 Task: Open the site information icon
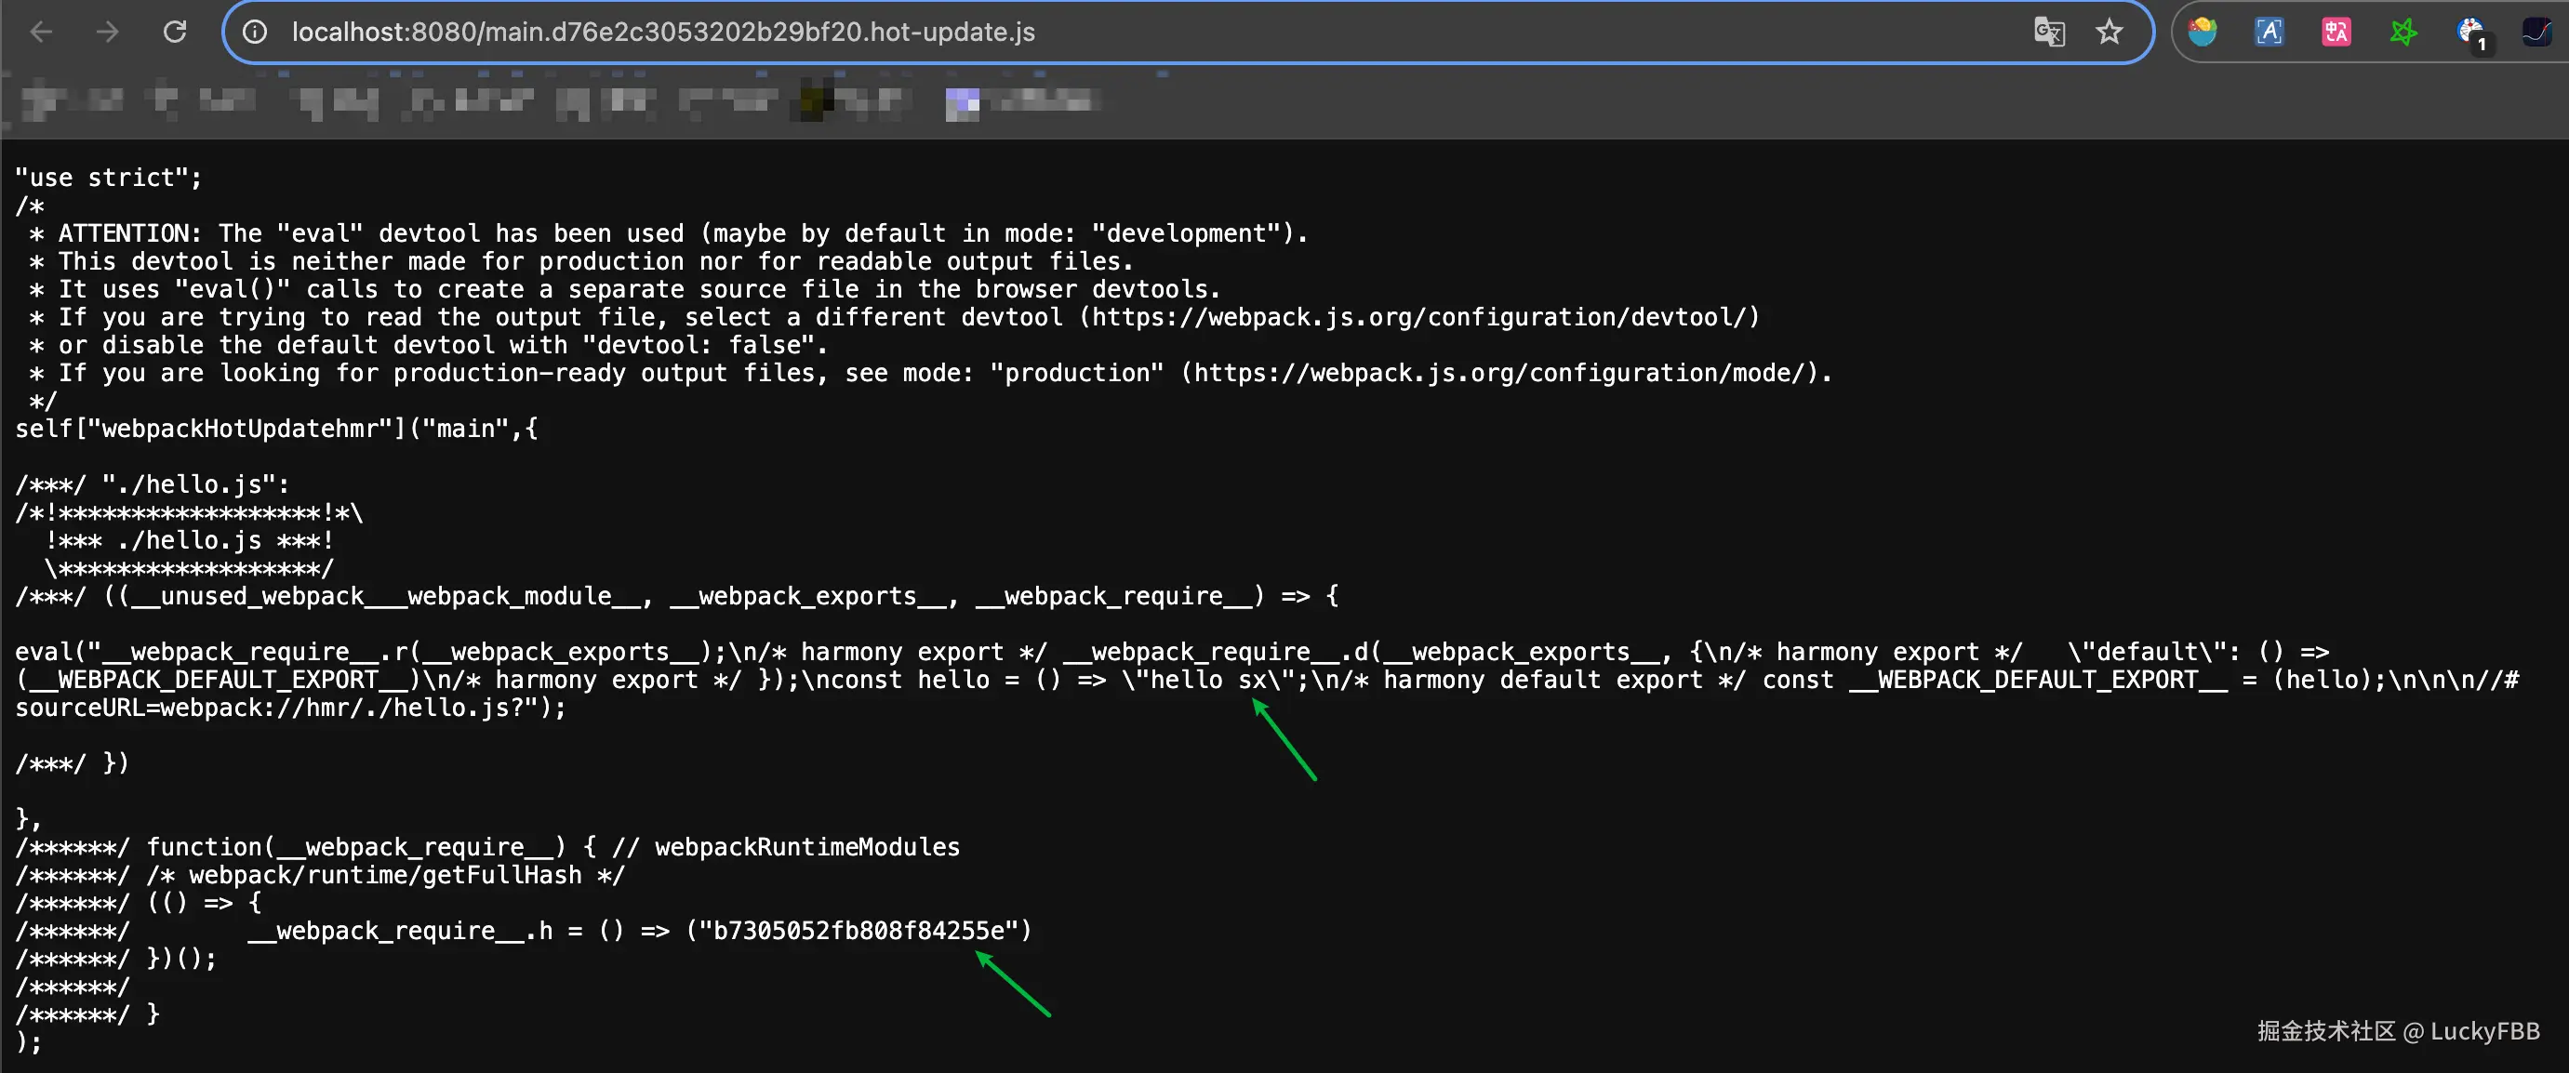[255, 32]
